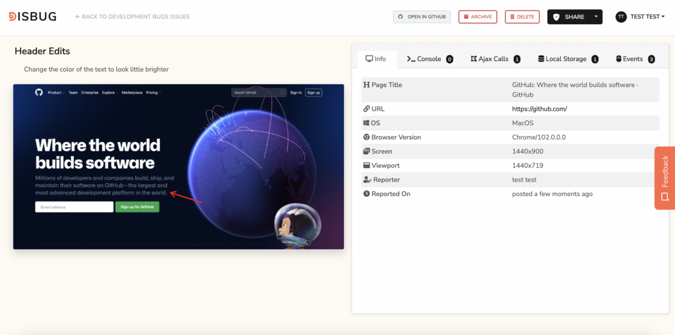Click the Windows icon next to OS

tap(367, 123)
